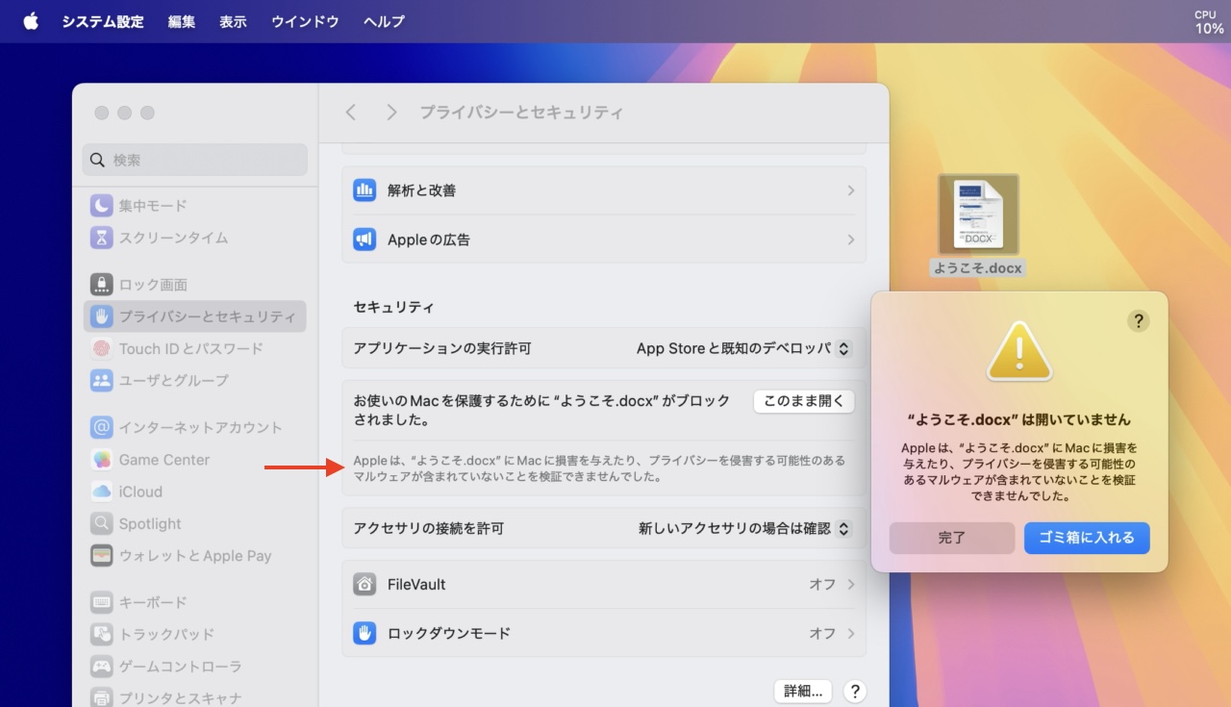Open the アプリケーションの実行許可 popup menu

[x=743, y=348]
